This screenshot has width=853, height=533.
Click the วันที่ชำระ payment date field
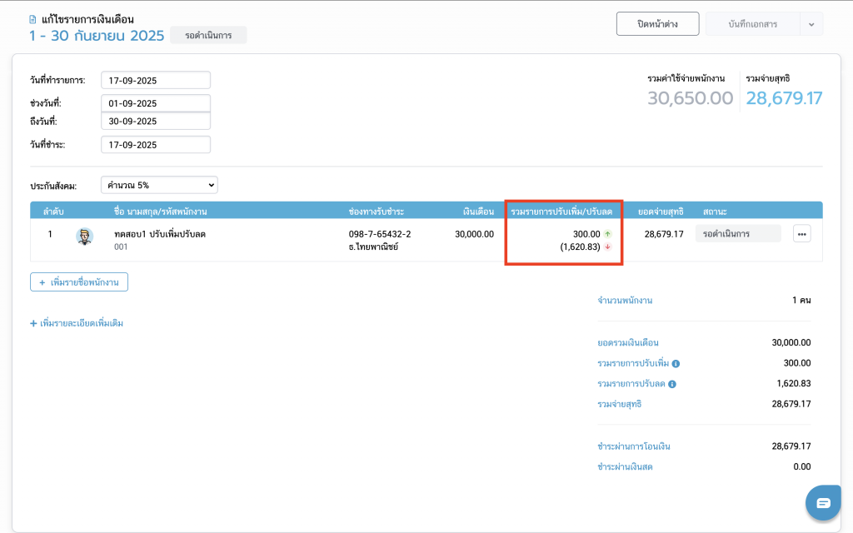pyautogui.click(x=155, y=145)
